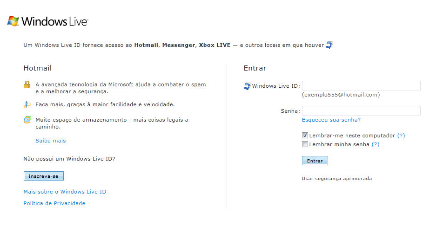This screenshot has width=443, height=233.
Task: Click help (?) next to 'Lembrar minha senha'
Action: (375, 144)
